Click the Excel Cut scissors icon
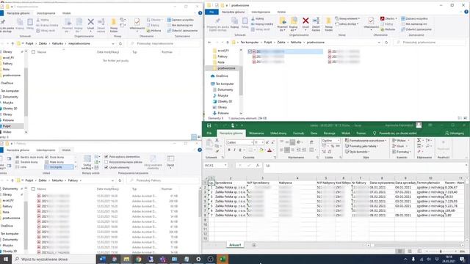The height and width of the screenshot is (264, 470). [x=217, y=140]
